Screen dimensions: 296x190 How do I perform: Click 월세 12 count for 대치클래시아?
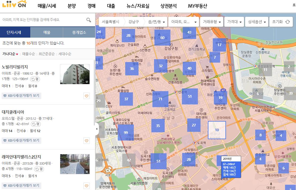tap(35, 131)
